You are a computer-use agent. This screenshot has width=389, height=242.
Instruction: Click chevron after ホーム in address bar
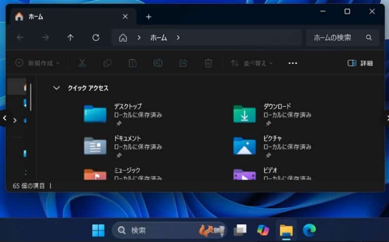(x=178, y=38)
